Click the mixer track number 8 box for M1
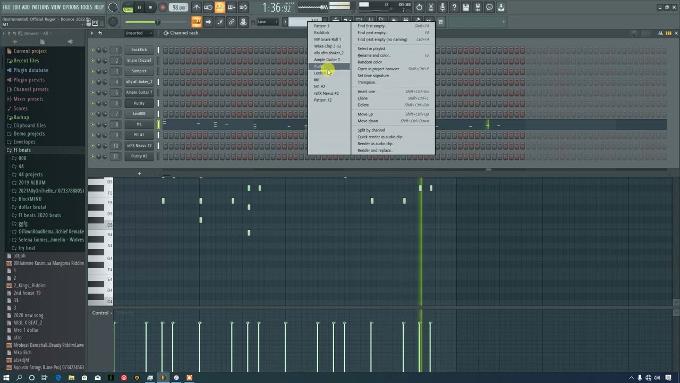This screenshot has width=680, height=383. (117, 124)
